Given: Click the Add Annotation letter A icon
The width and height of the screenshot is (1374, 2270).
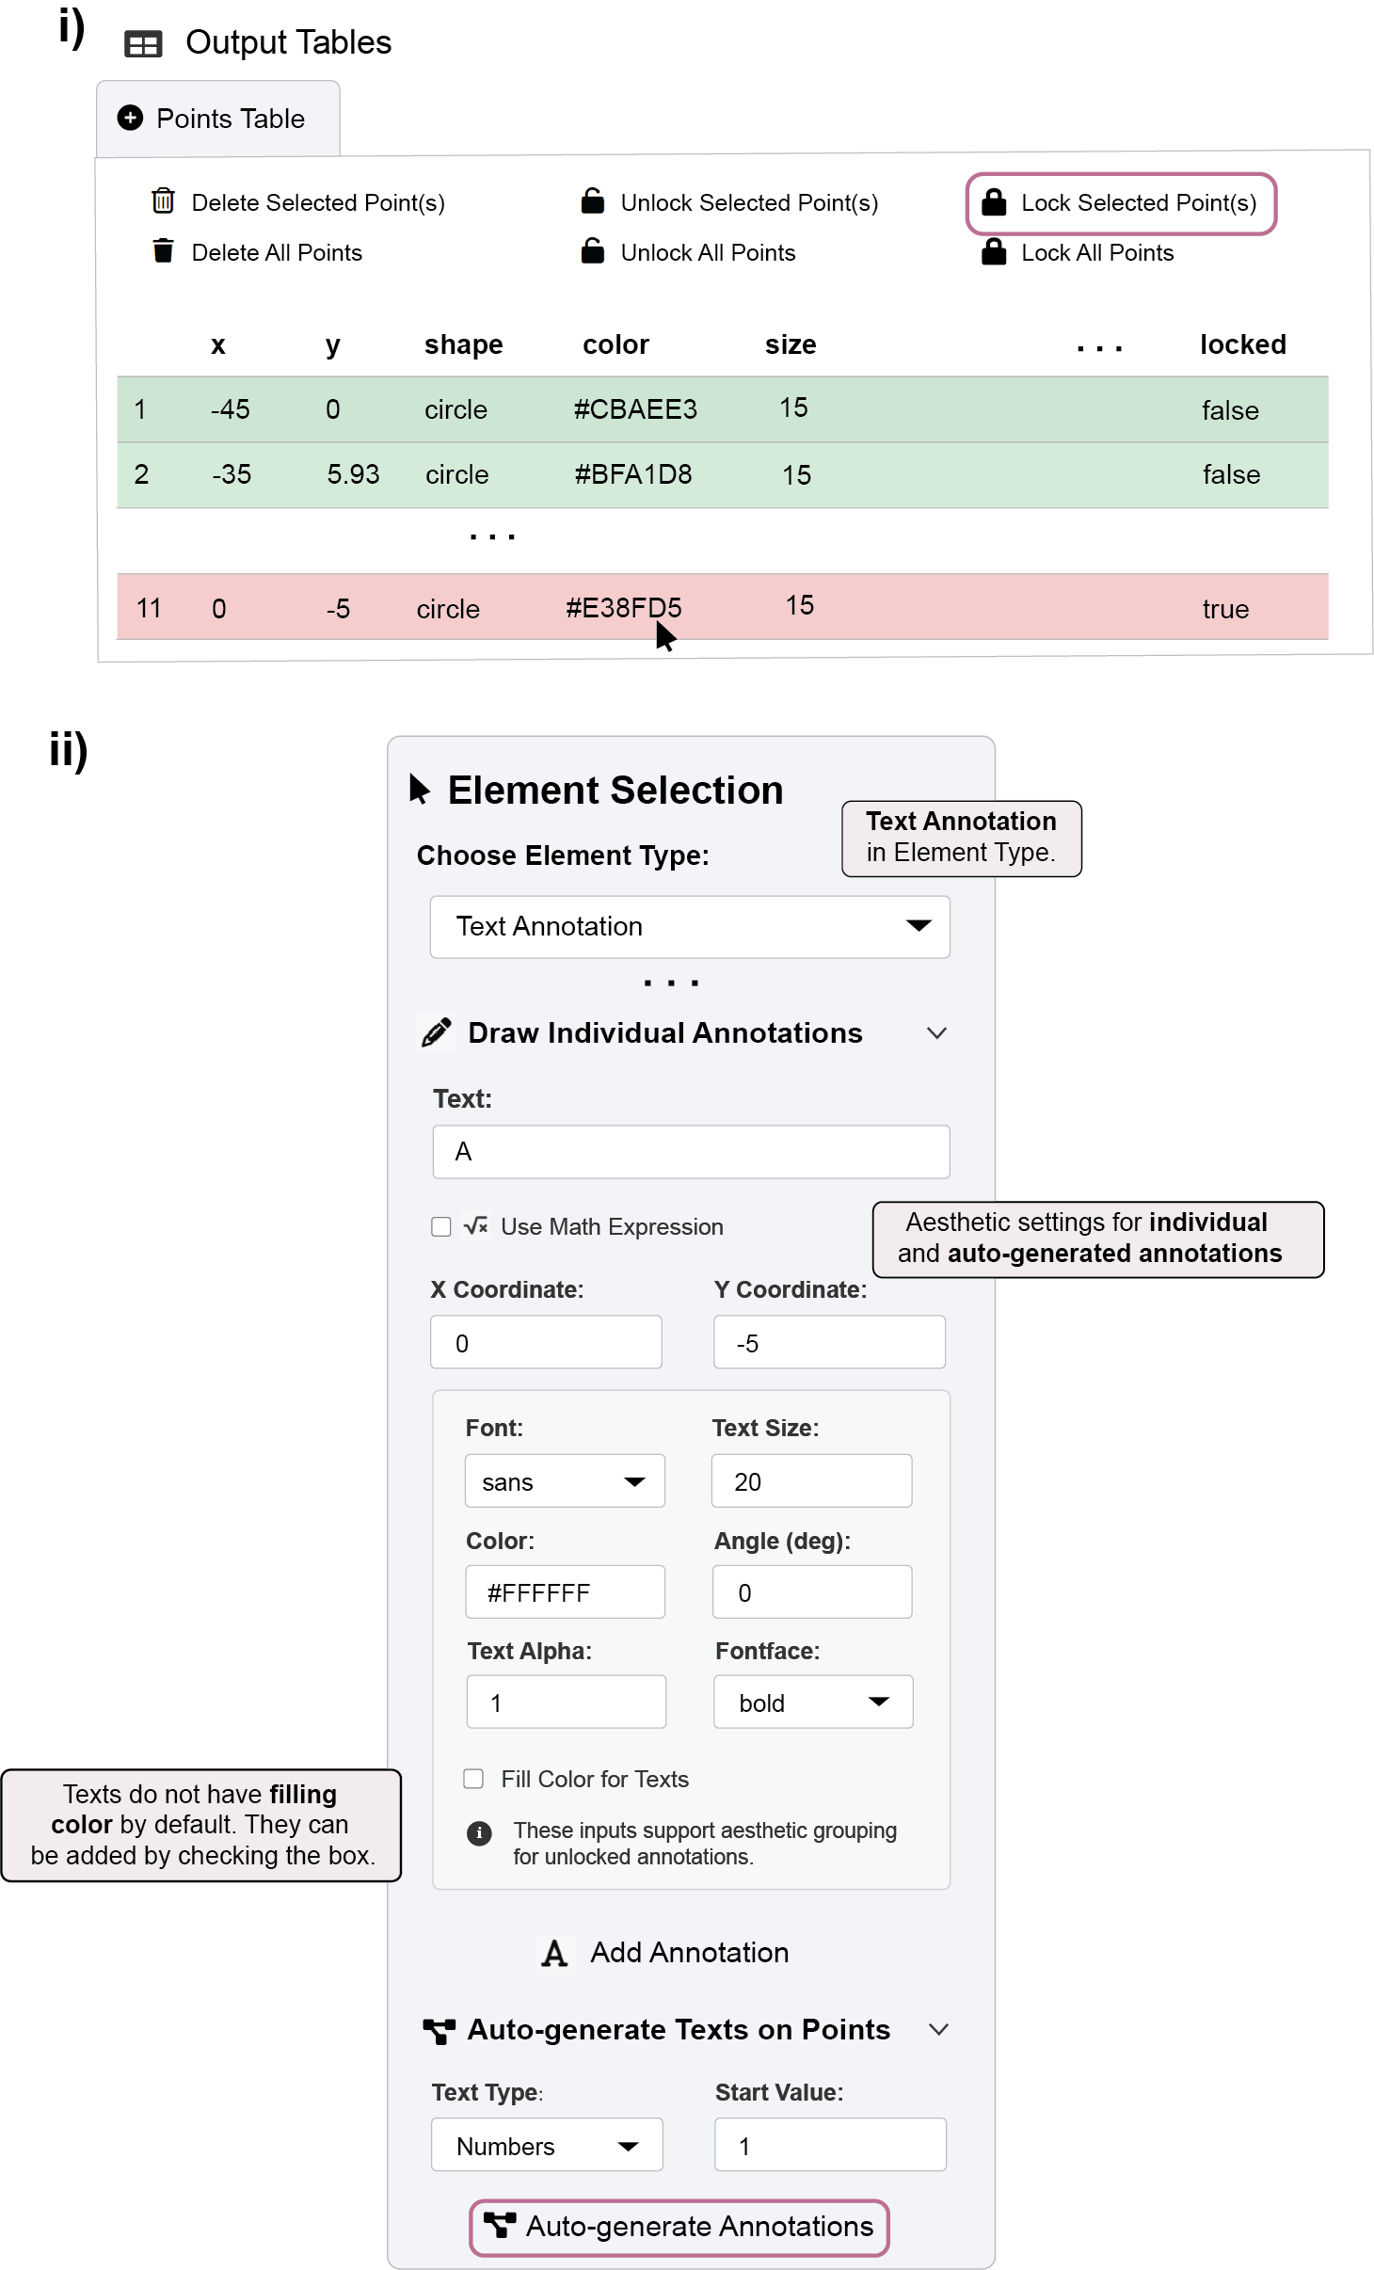Looking at the screenshot, I should tap(554, 1954).
